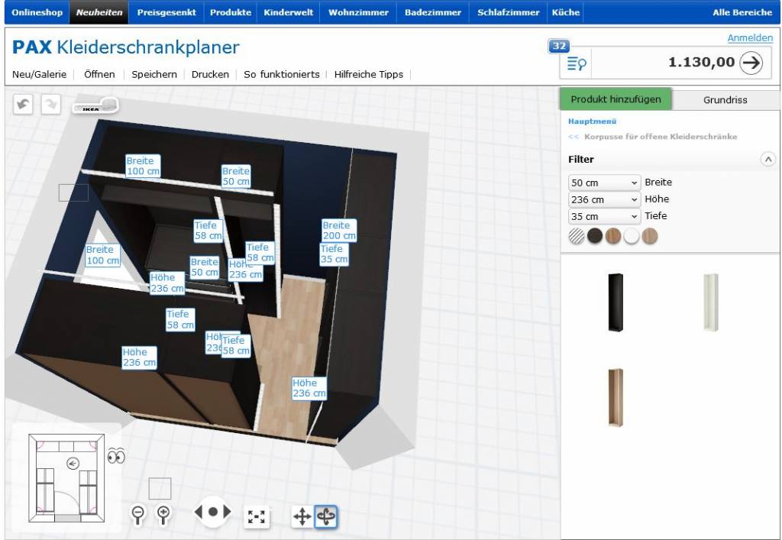Rotate view left with the left arrow
This screenshot has width=782, height=540.
(199, 512)
